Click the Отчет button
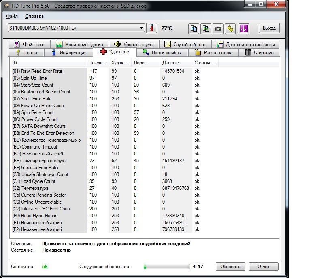311x278 pixels. coord(264,267)
